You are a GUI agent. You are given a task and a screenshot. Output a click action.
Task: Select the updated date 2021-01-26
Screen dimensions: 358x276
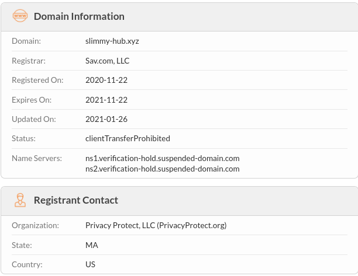coord(106,119)
